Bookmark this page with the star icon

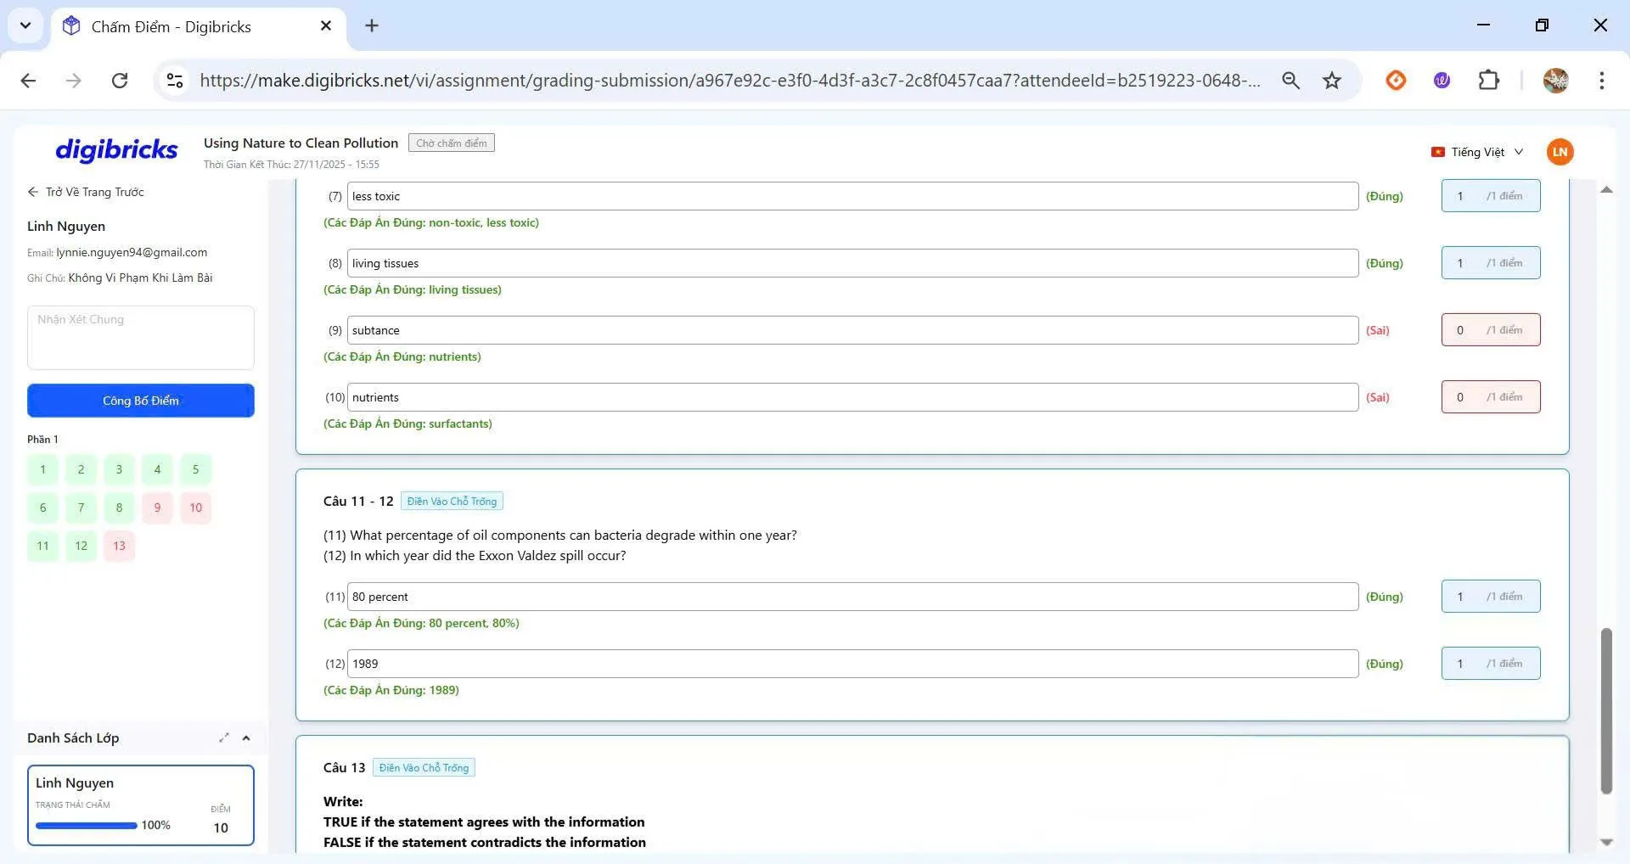1331,81
